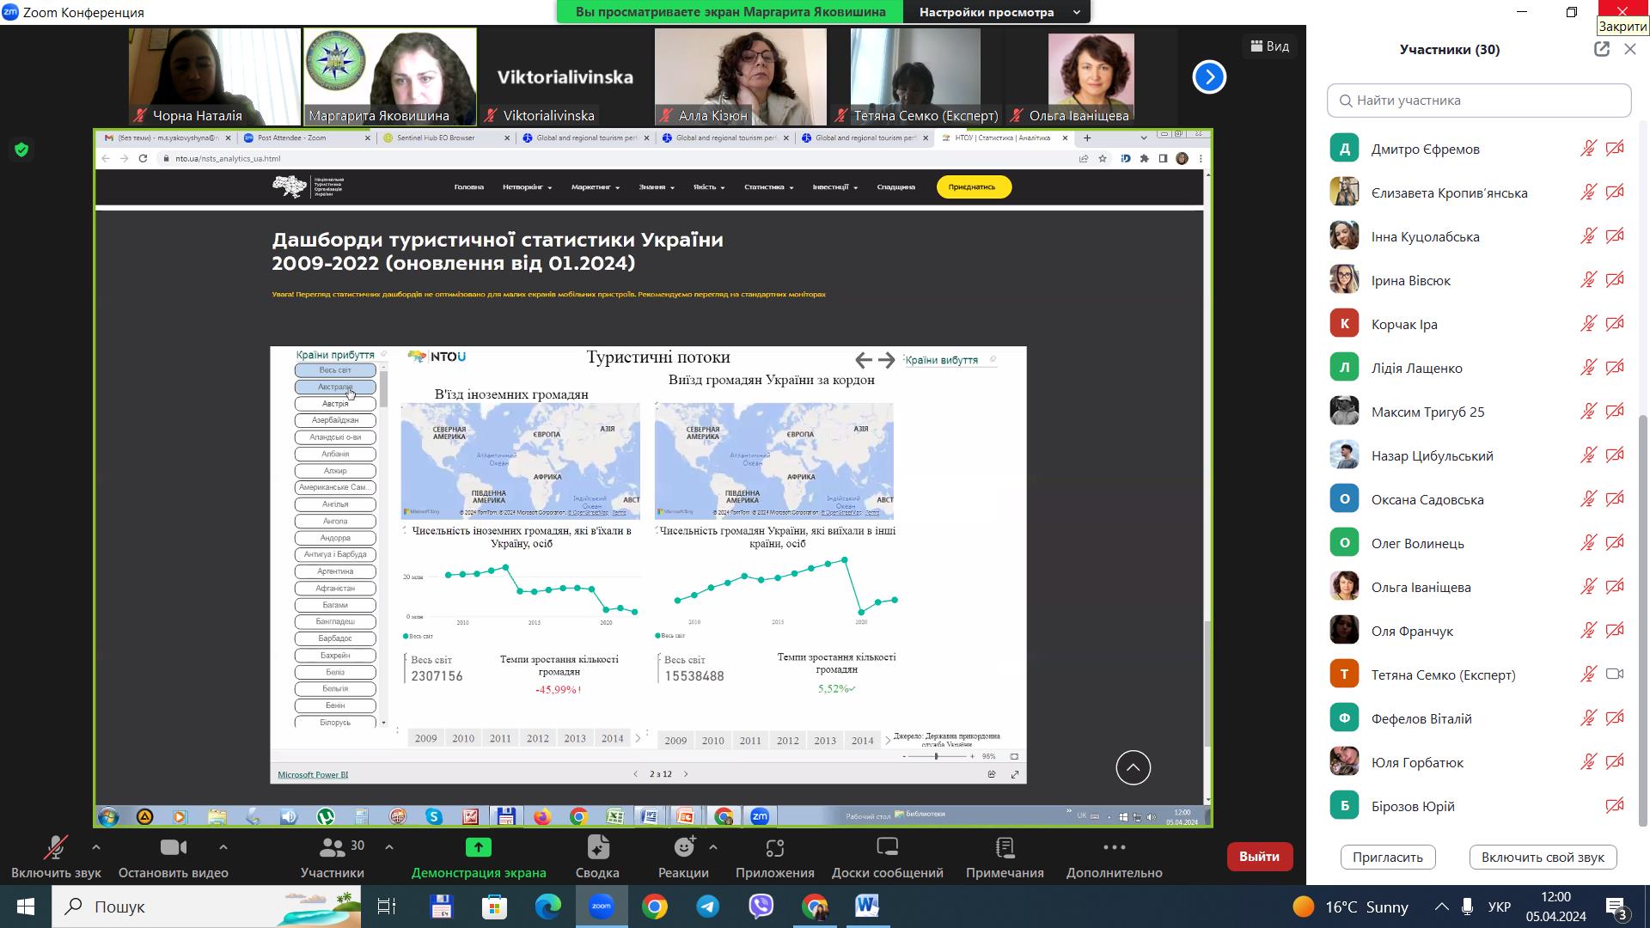This screenshot has width=1650, height=928.
Task: Open the Вид view menu
Action: (1269, 46)
